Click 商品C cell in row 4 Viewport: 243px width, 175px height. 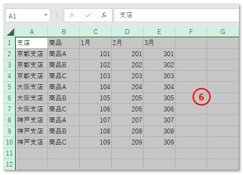point(64,76)
